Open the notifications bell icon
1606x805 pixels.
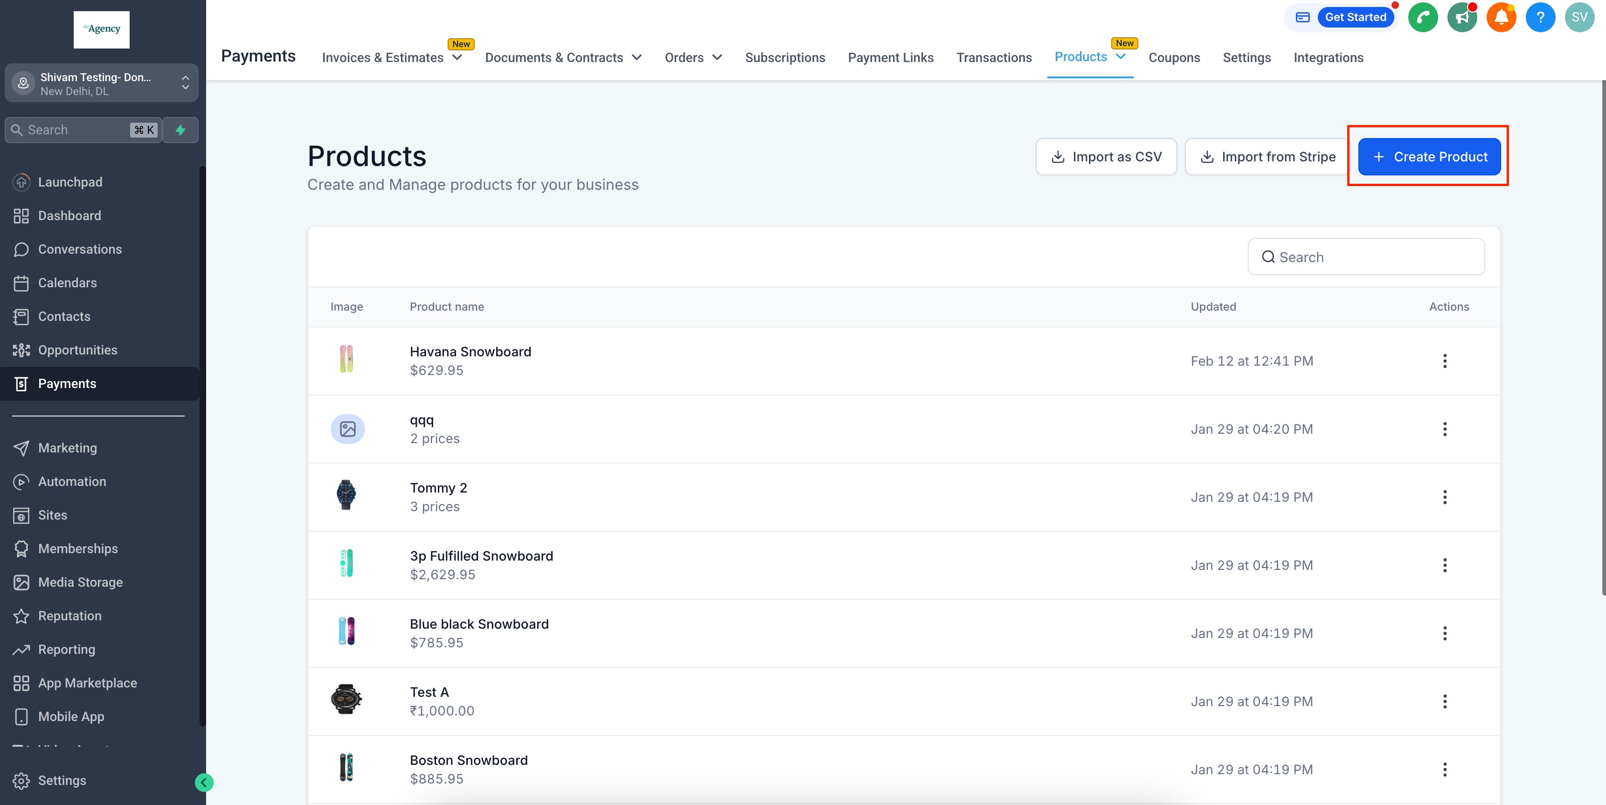1501,17
